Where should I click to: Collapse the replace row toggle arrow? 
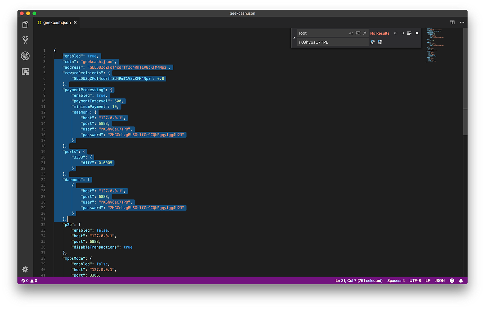(294, 38)
